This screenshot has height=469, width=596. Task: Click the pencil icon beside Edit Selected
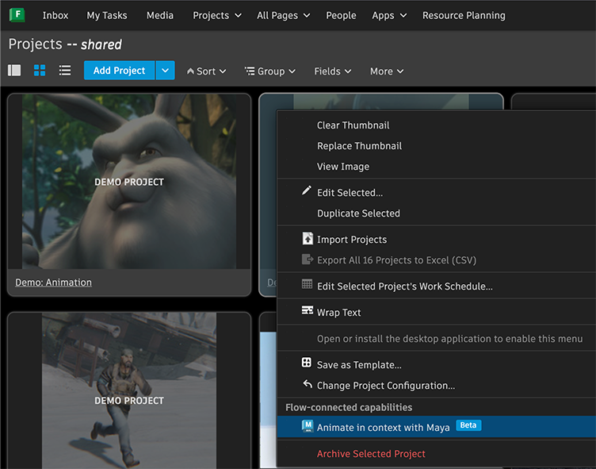[x=307, y=190]
